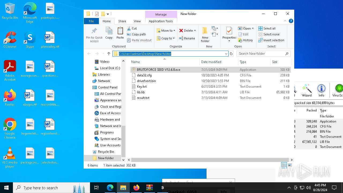Open the File ribbon tab

click(91, 21)
